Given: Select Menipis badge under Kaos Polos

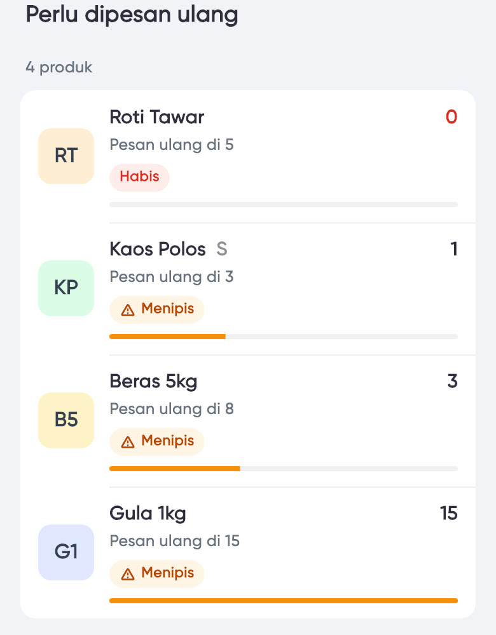Looking at the screenshot, I should (x=156, y=310).
